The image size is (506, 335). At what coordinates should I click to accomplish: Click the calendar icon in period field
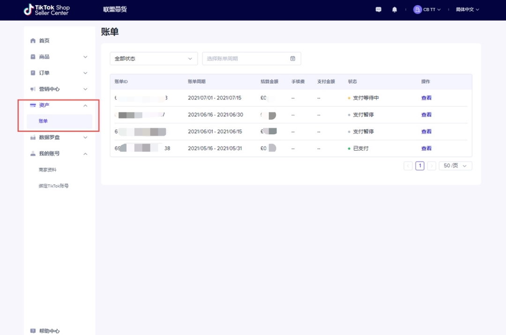point(292,58)
